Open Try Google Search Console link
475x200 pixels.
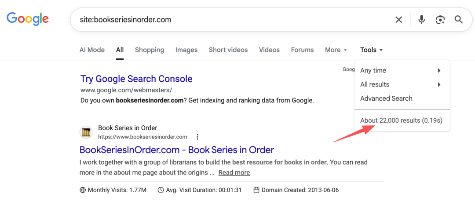point(136,79)
